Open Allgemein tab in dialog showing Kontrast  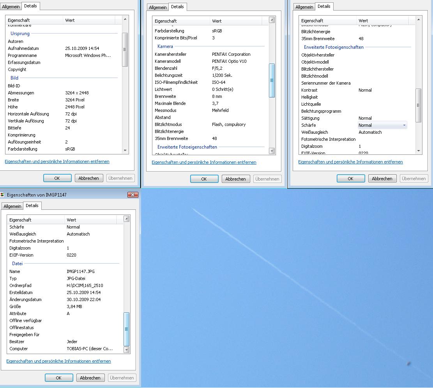coord(304,7)
